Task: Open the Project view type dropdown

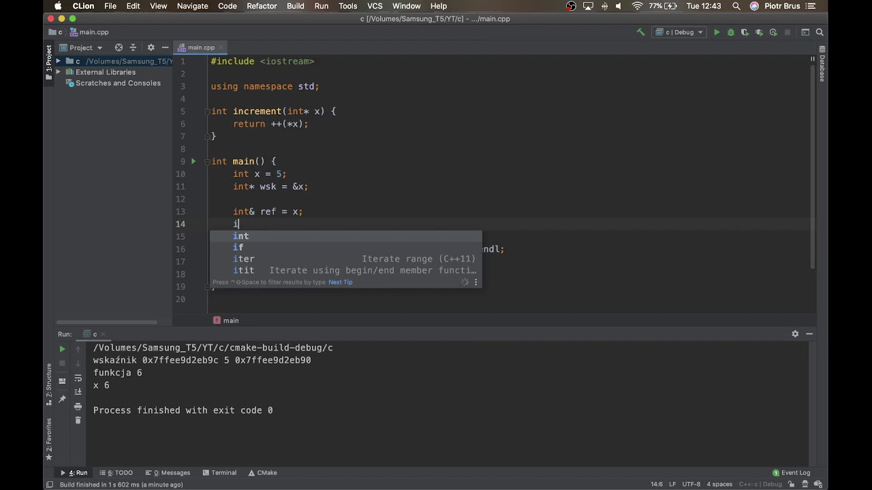Action: [x=81, y=48]
